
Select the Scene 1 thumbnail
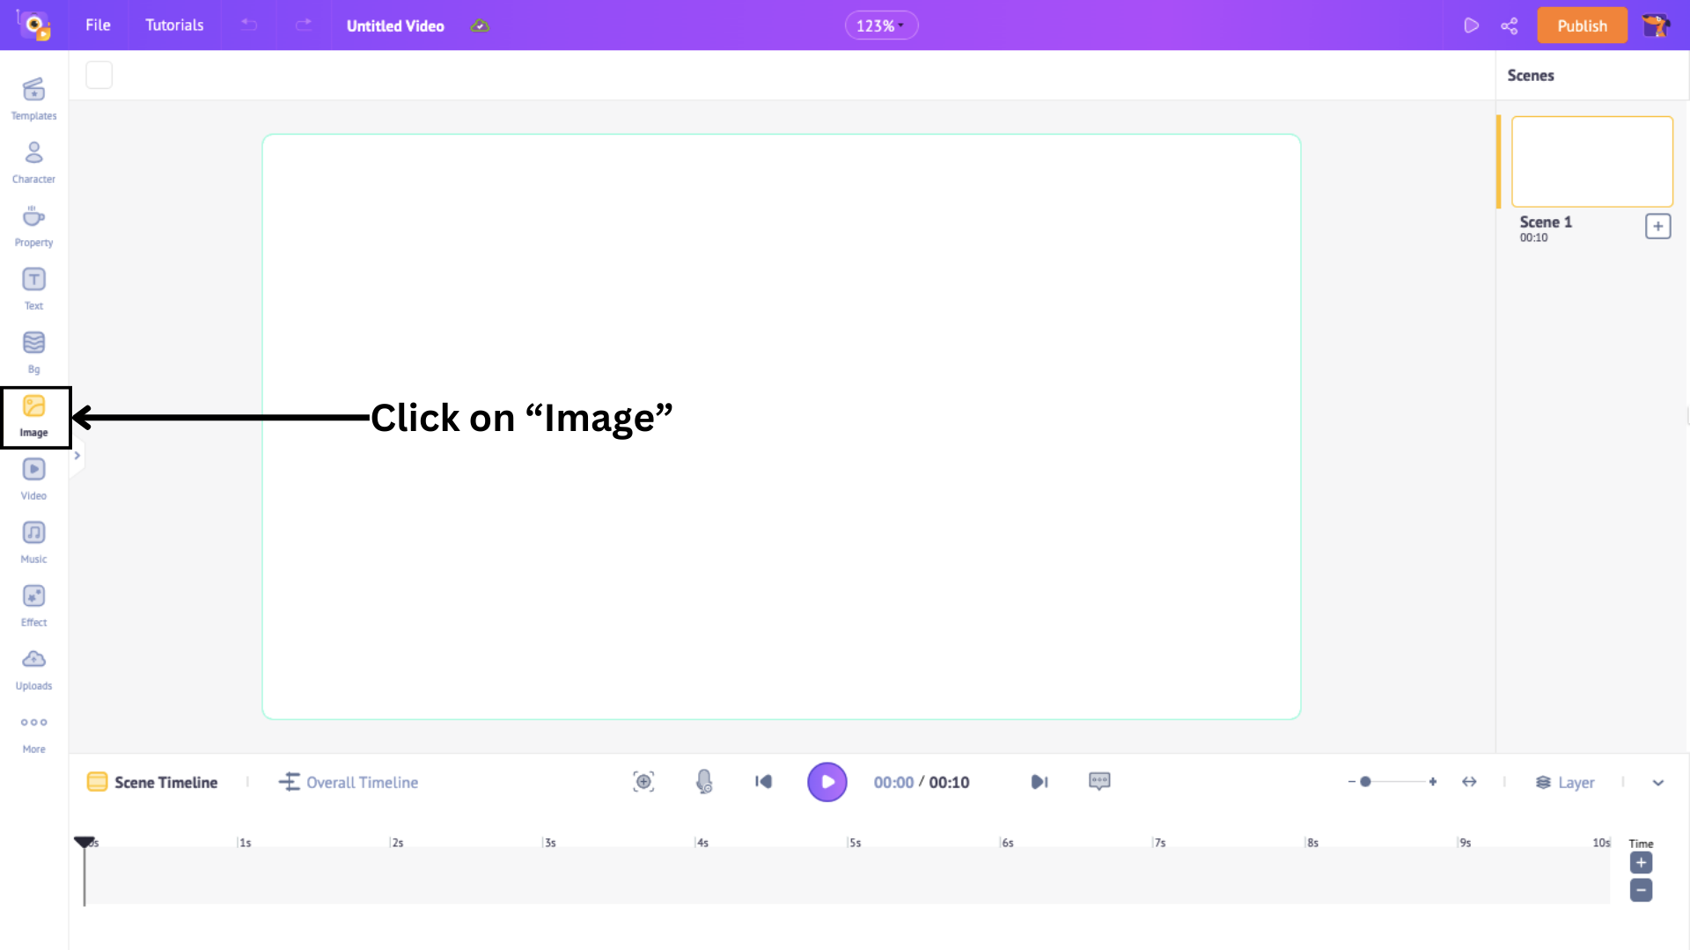1591,162
